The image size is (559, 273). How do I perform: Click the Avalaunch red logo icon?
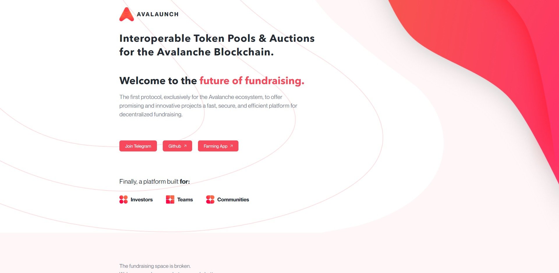[127, 14]
